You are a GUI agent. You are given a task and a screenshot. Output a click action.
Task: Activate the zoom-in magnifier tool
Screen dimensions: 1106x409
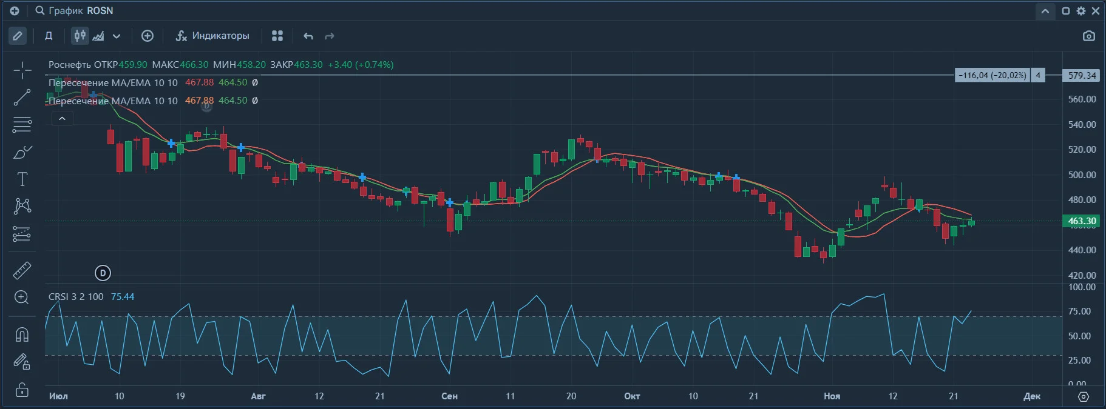click(x=22, y=298)
